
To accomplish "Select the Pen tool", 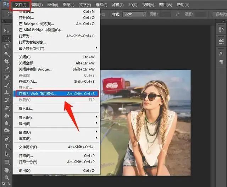I will pos(7,139).
